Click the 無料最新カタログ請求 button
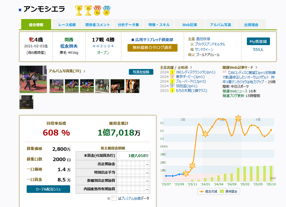Image resolution: width=286 pixels, height=207 pixels. tap(153, 48)
